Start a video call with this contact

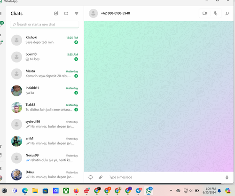point(204,13)
